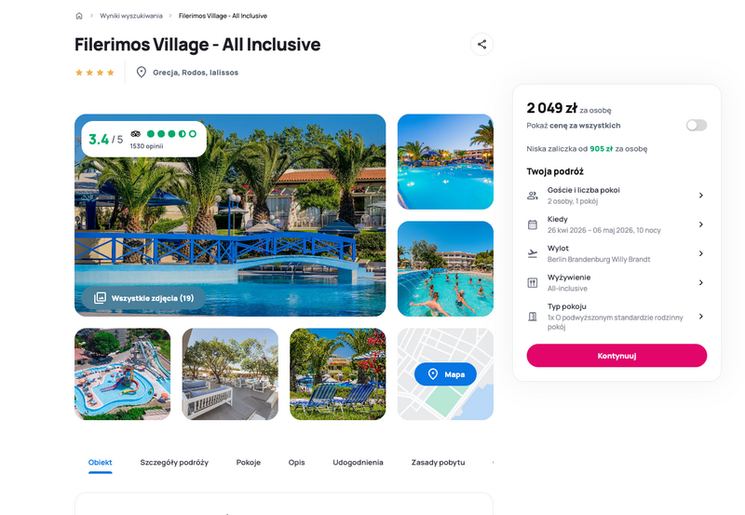The height and width of the screenshot is (515, 745).
Task: Click the TripAdvisor owl rating icon
Action: (x=135, y=134)
